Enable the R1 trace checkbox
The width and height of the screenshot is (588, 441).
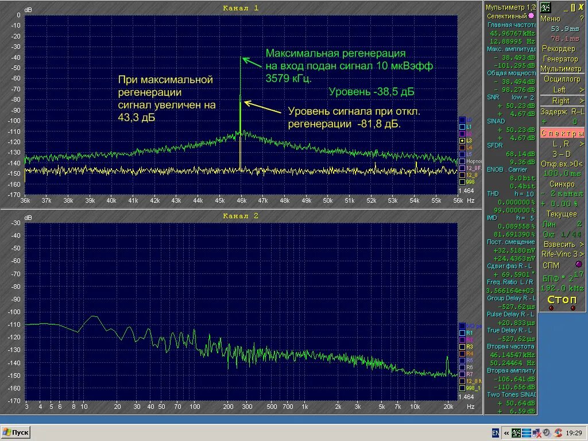tap(462, 333)
